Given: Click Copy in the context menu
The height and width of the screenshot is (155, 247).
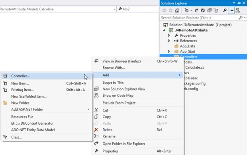Looking at the screenshot, I should pyautogui.click(x=138, y=117).
